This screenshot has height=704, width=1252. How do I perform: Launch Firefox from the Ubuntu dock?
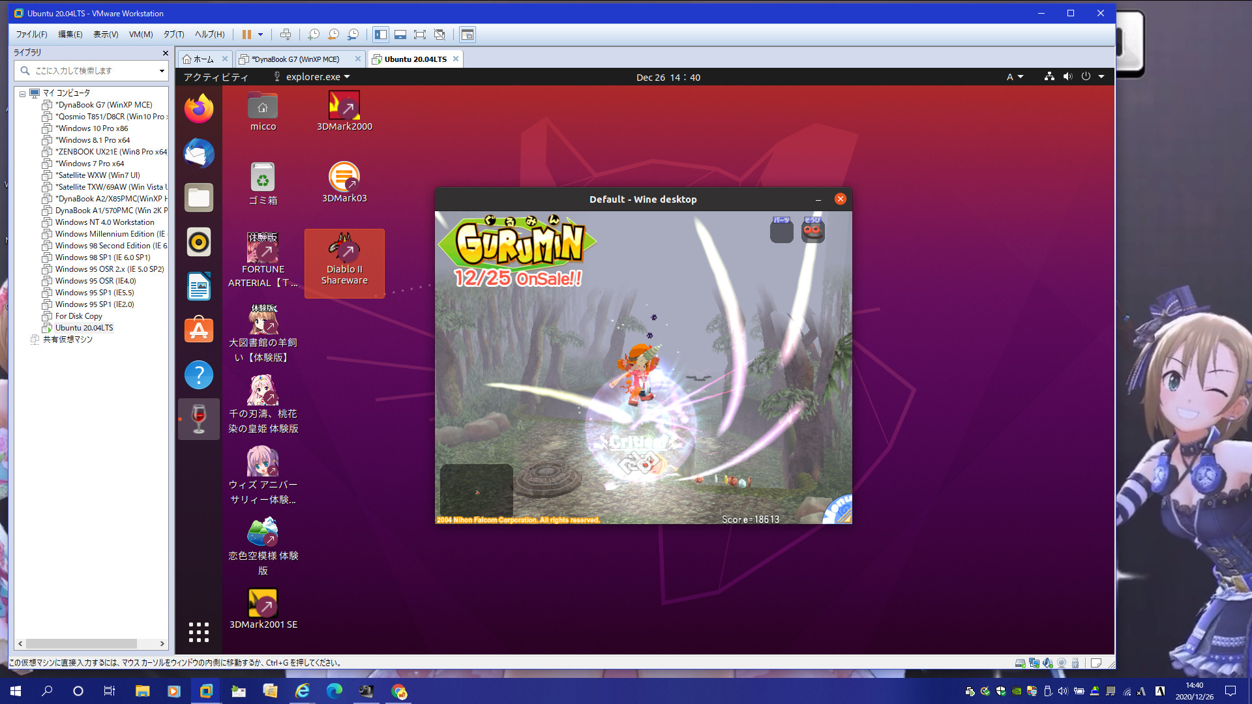point(199,108)
